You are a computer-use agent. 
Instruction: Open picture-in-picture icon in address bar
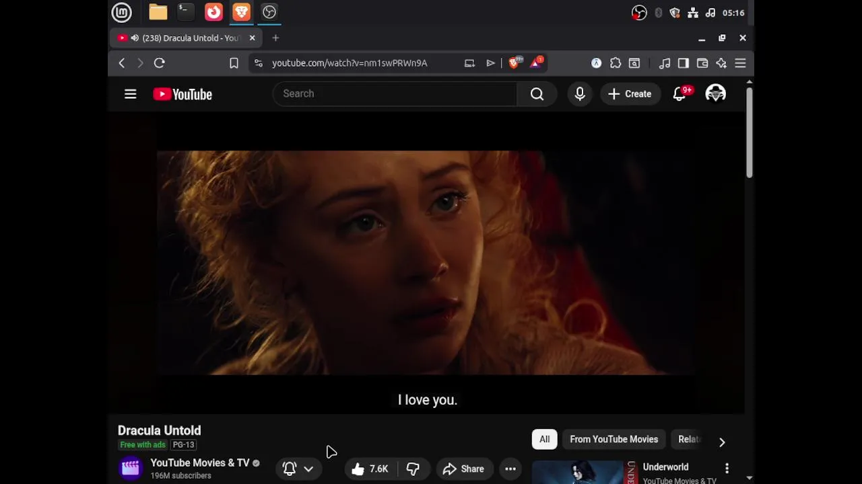470,63
